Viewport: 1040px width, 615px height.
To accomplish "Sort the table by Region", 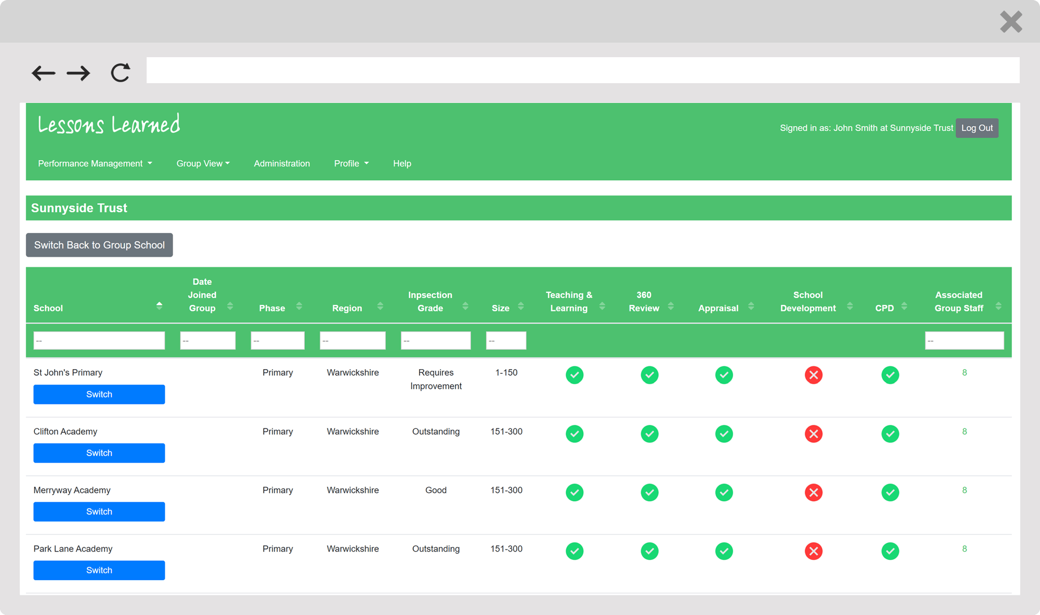I will (x=380, y=306).
